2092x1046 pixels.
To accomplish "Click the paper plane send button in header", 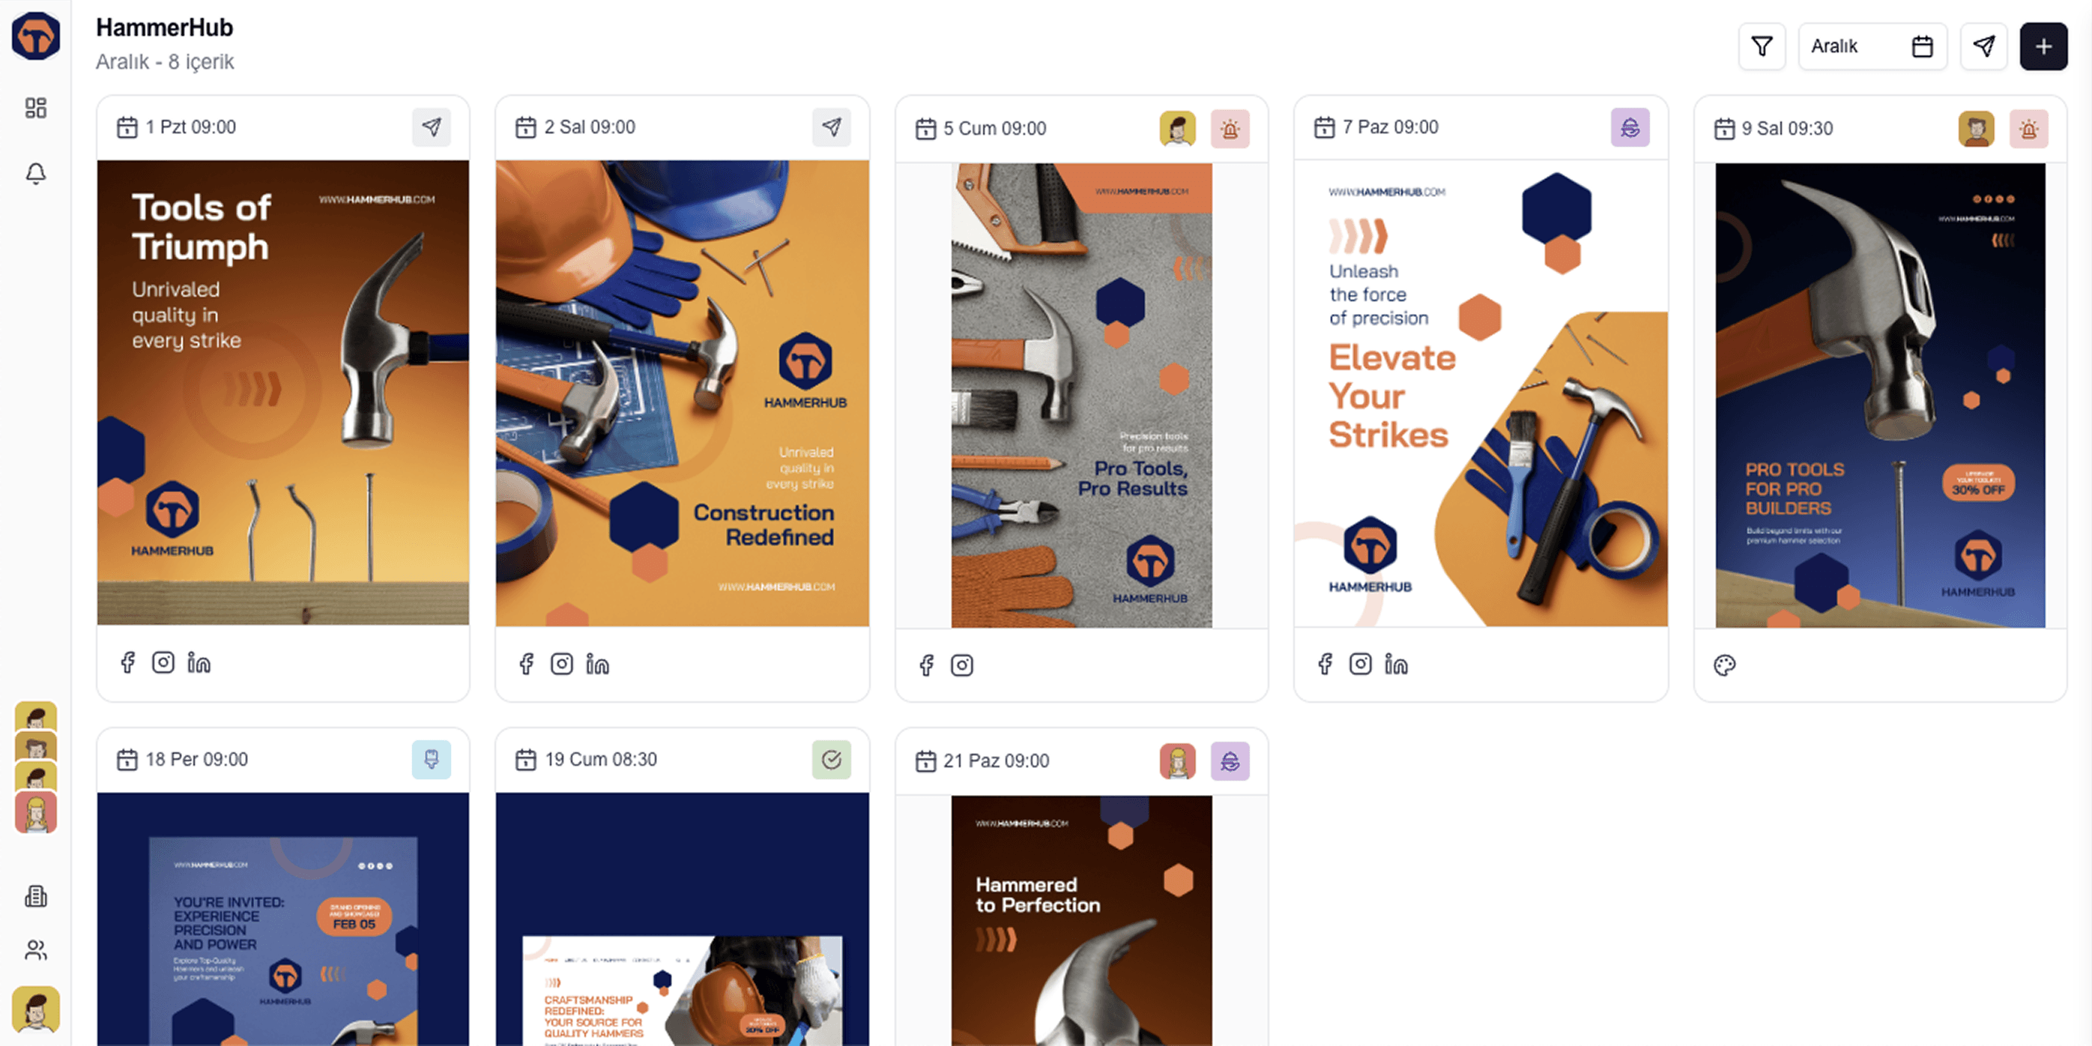I will [x=1983, y=46].
